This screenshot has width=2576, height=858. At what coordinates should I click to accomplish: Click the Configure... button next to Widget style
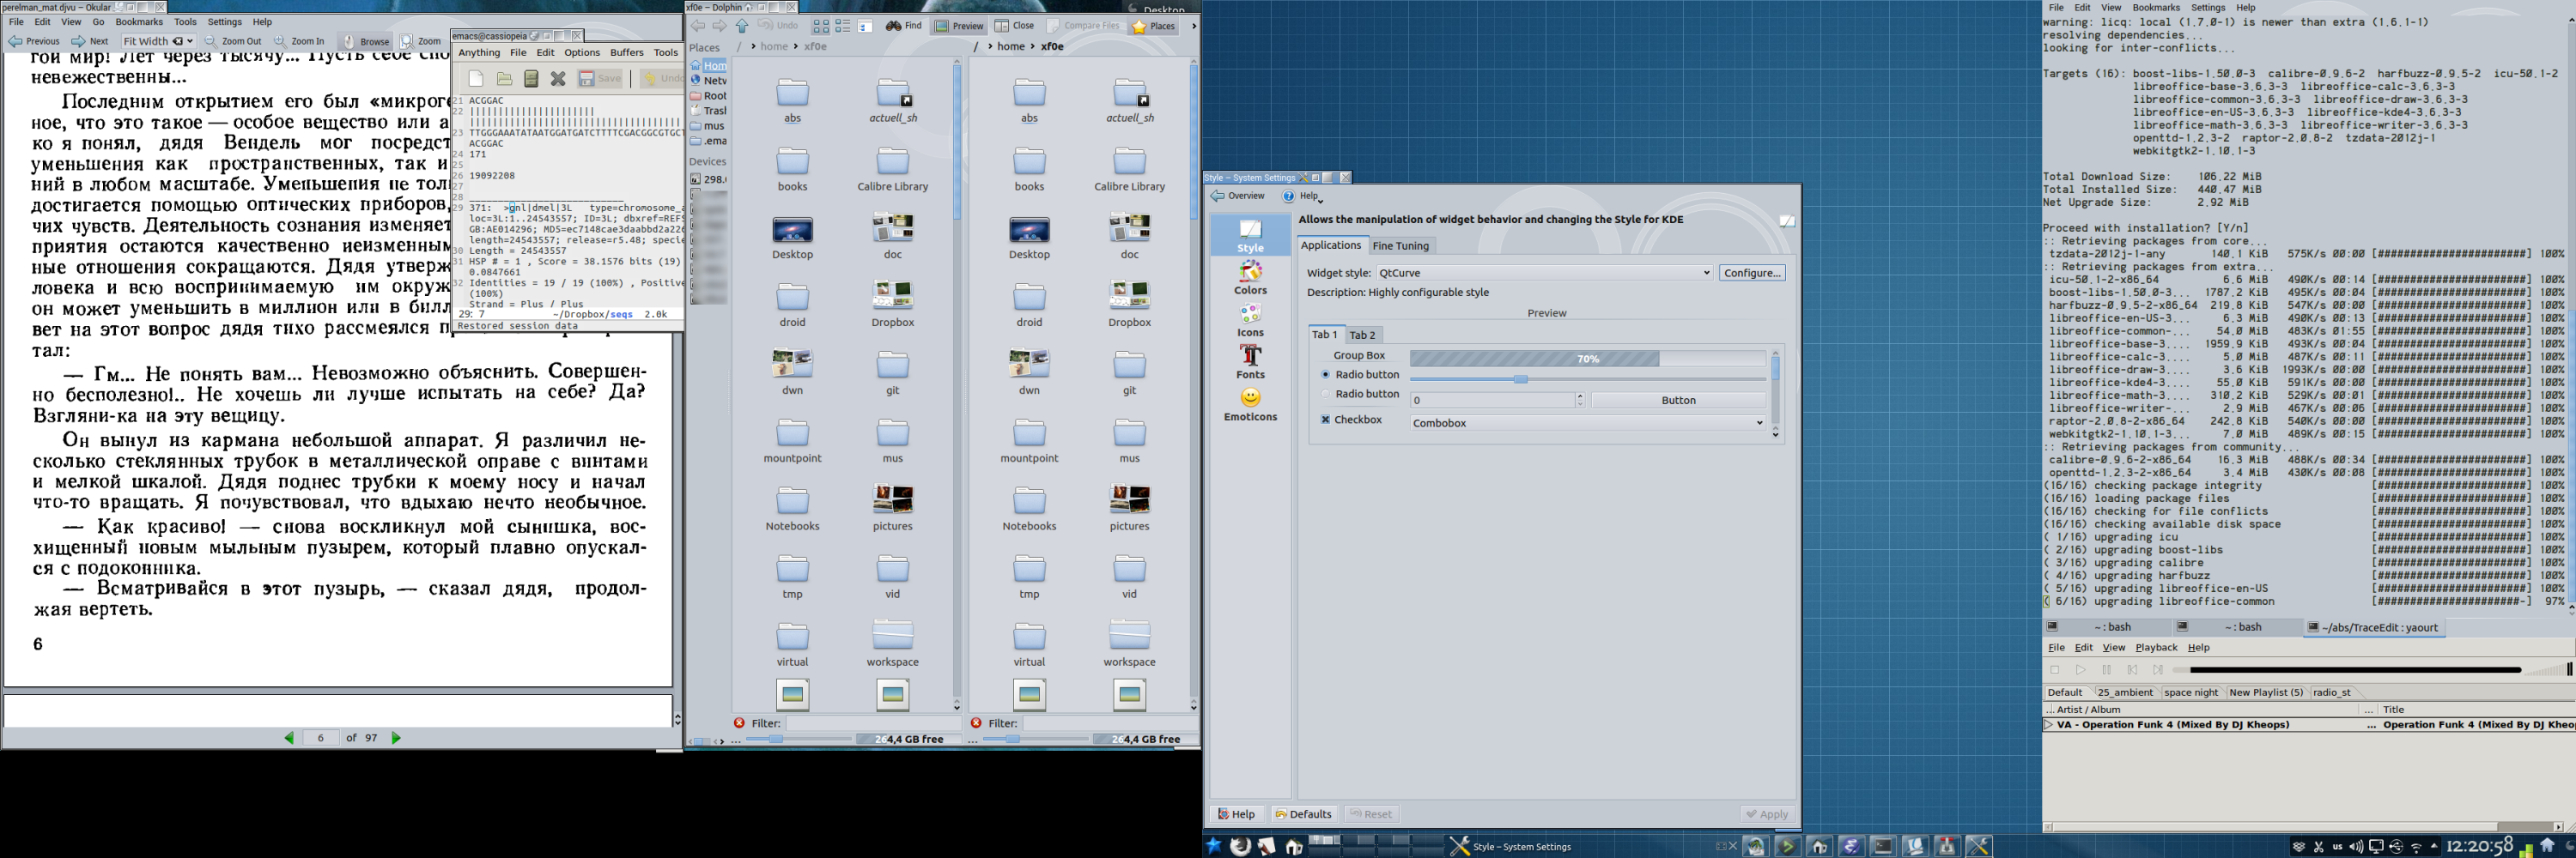pos(1751,273)
